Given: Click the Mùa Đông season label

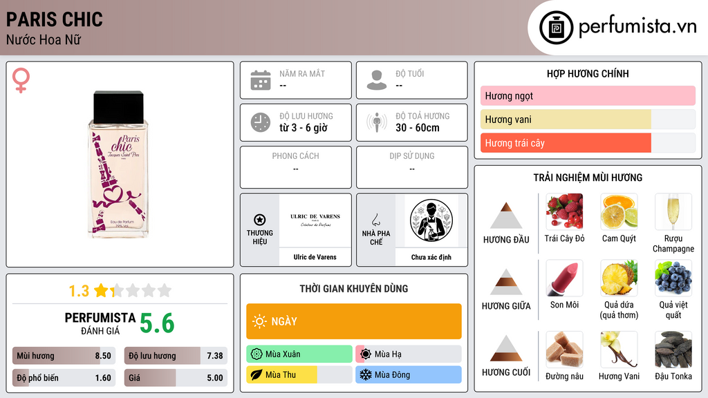Looking at the screenshot, I should tap(392, 375).
